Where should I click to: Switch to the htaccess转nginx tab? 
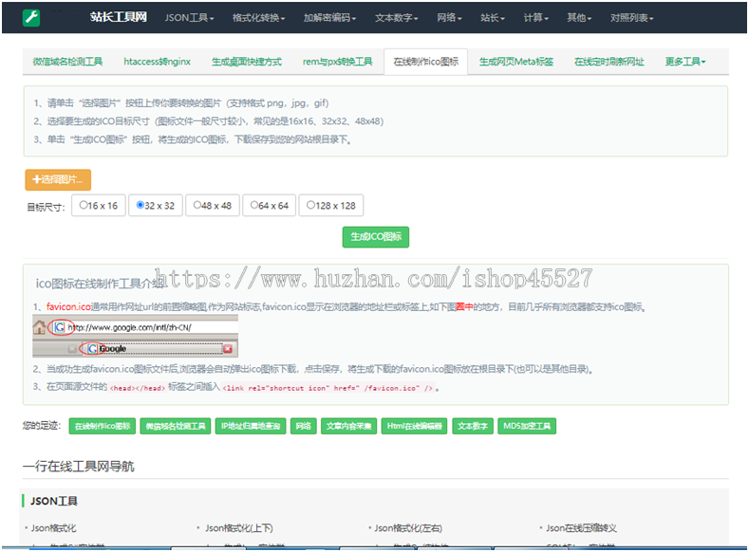pyautogui.click(x=158, y=62)
